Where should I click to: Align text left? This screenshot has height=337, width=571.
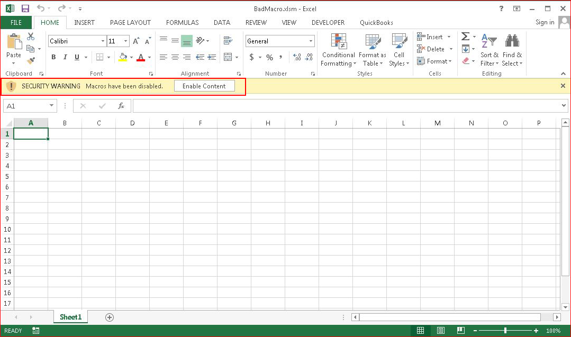(164, 57)
